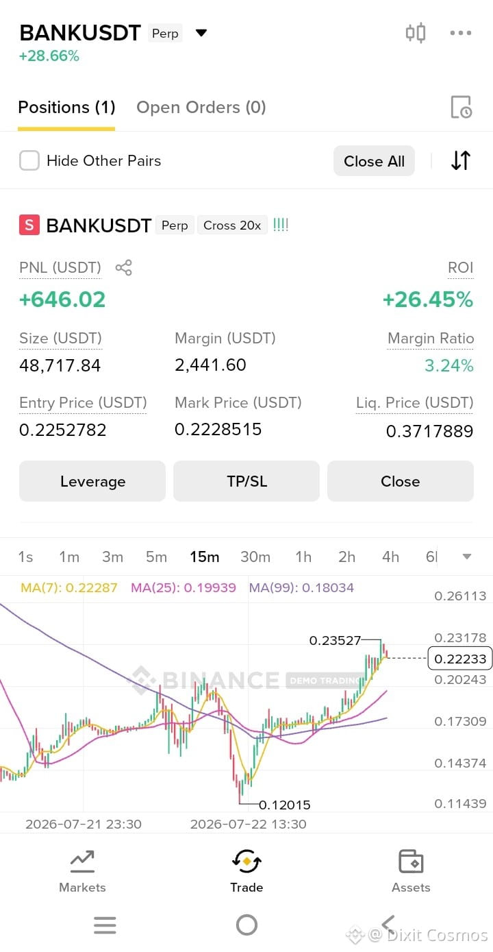The height and width of the screenshot is (952, 493).
Task: Tap the 2,441.60 margin value
Action: 210,365
